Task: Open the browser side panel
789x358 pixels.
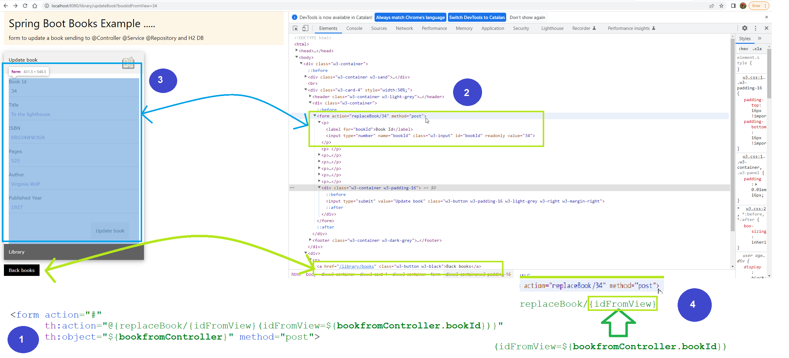Action: 733,6
